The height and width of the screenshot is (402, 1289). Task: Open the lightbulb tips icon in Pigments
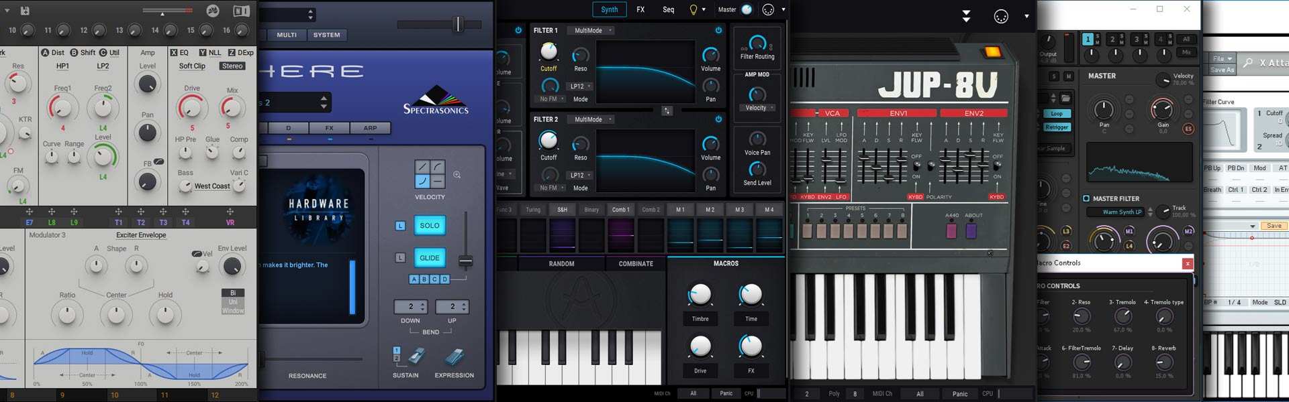694,9
